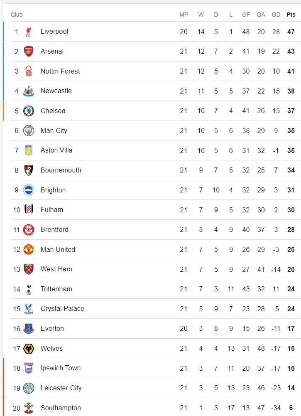
Task: Open the Man City crest icon
Action: coord(28,130)
